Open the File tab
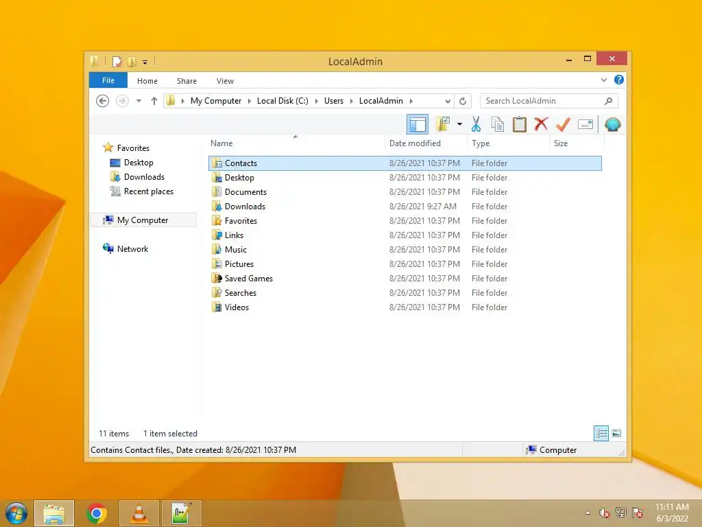The height and width of the screenshot is (527, 702). click(x=108, y=80)
